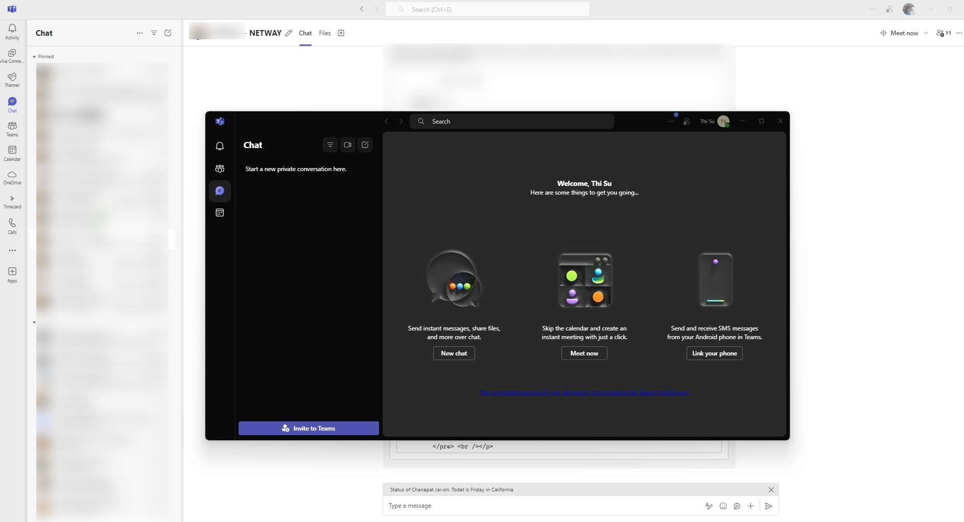Open Timecard app in the sidebar

[12, 202]
